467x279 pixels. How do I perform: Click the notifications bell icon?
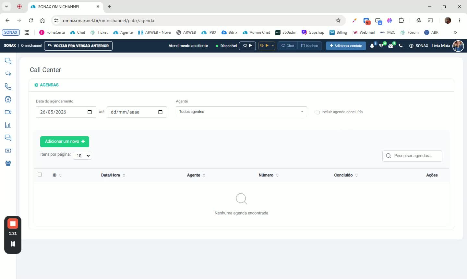tap(372, 46)
